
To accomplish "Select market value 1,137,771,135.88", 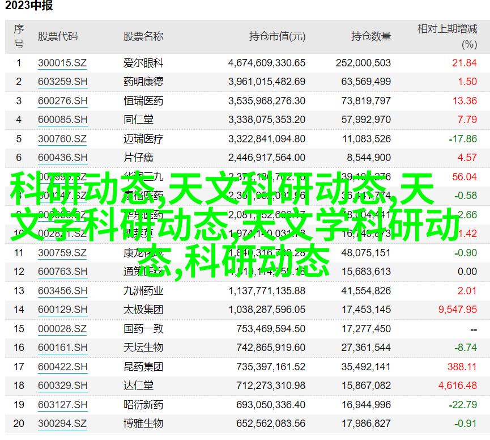I will [267, 290].
